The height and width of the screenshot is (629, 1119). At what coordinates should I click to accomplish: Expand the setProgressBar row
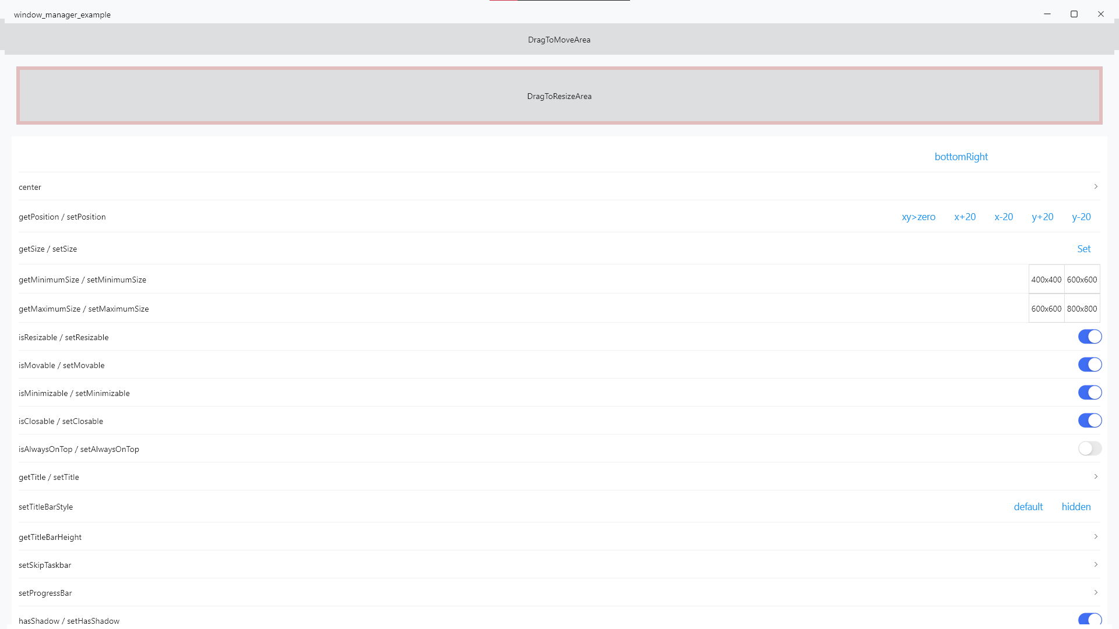click(x=1096, y=592)
